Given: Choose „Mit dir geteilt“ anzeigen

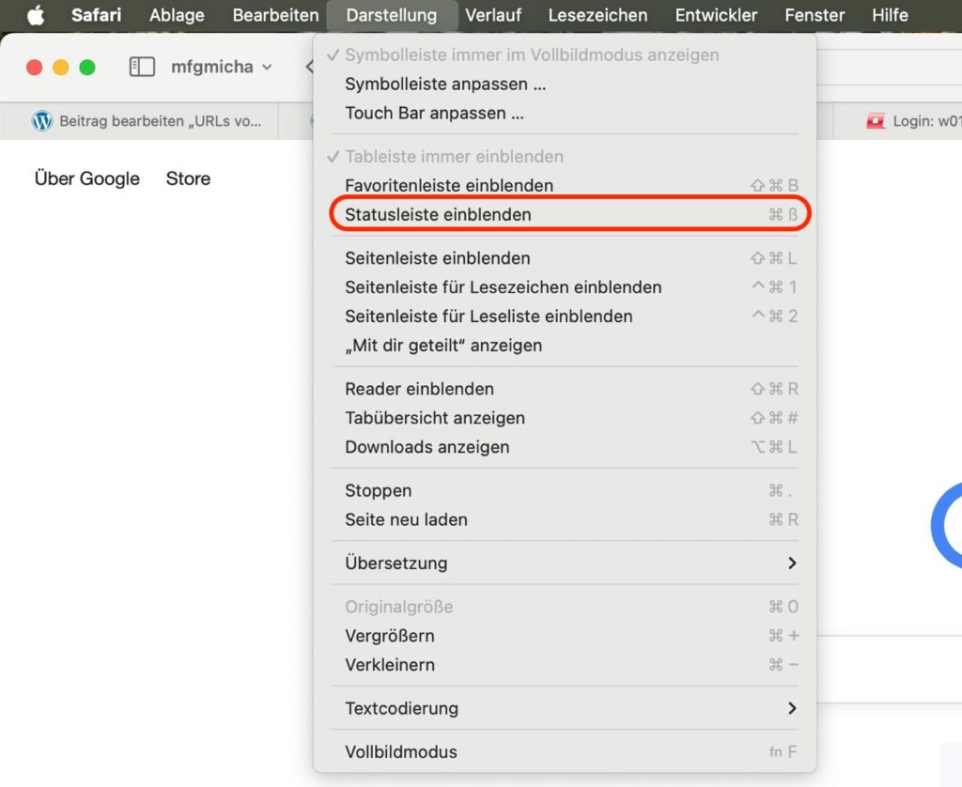Looking at the screenshot, I should point(565,346).
